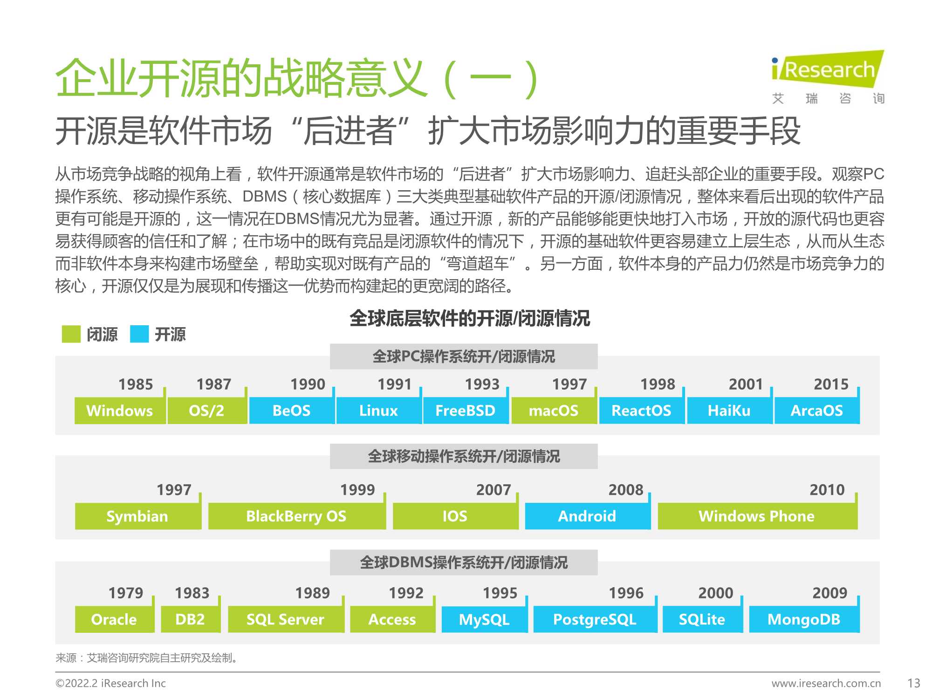
Task: Select the Linux block
Action: (378, 411)
